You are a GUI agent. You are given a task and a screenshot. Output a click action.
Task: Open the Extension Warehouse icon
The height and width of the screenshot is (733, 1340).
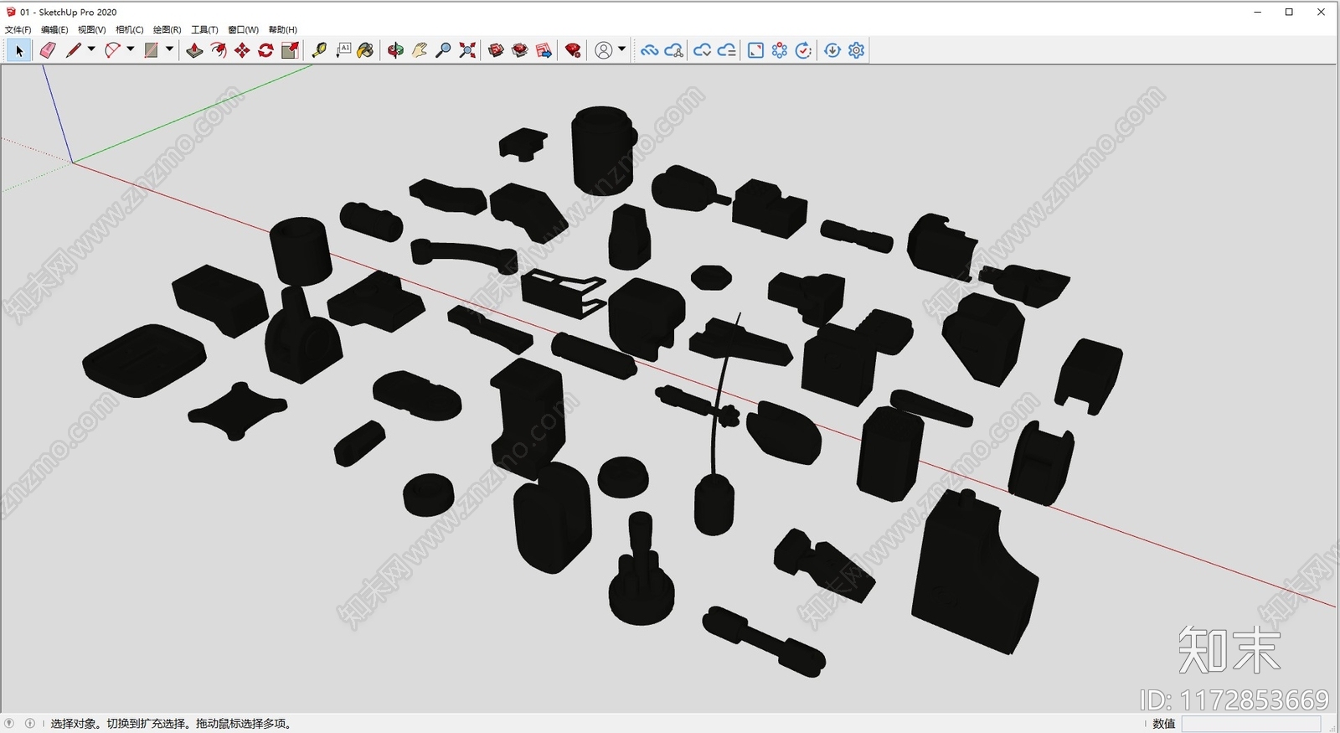[x=520, y=50]
